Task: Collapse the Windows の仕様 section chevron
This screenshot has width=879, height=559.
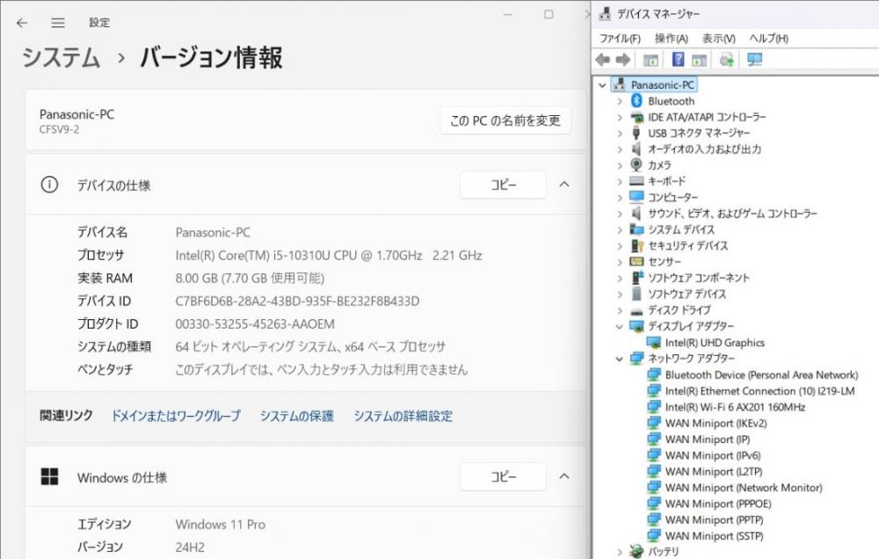Action: [564, 476]
